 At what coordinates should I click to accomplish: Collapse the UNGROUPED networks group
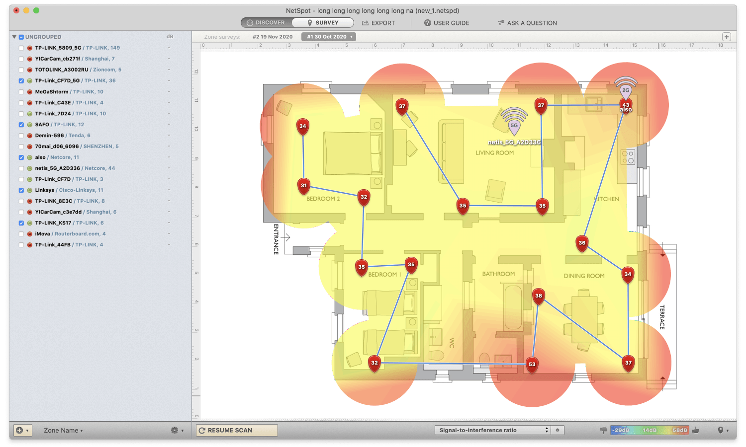pyautogui.click(x=14, y=37)
